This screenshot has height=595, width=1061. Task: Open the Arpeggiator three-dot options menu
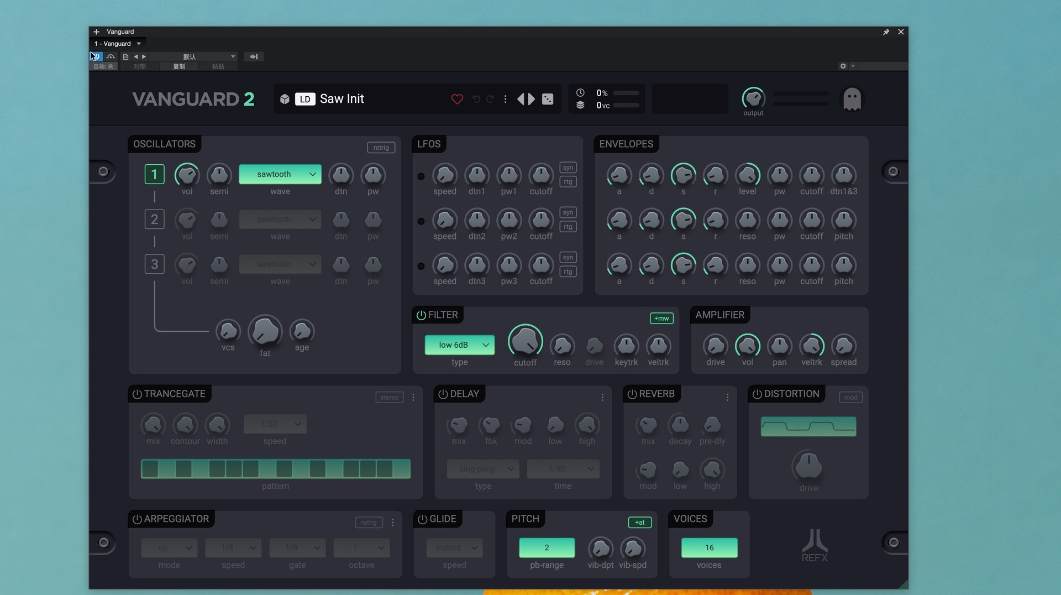pos(393,523)
